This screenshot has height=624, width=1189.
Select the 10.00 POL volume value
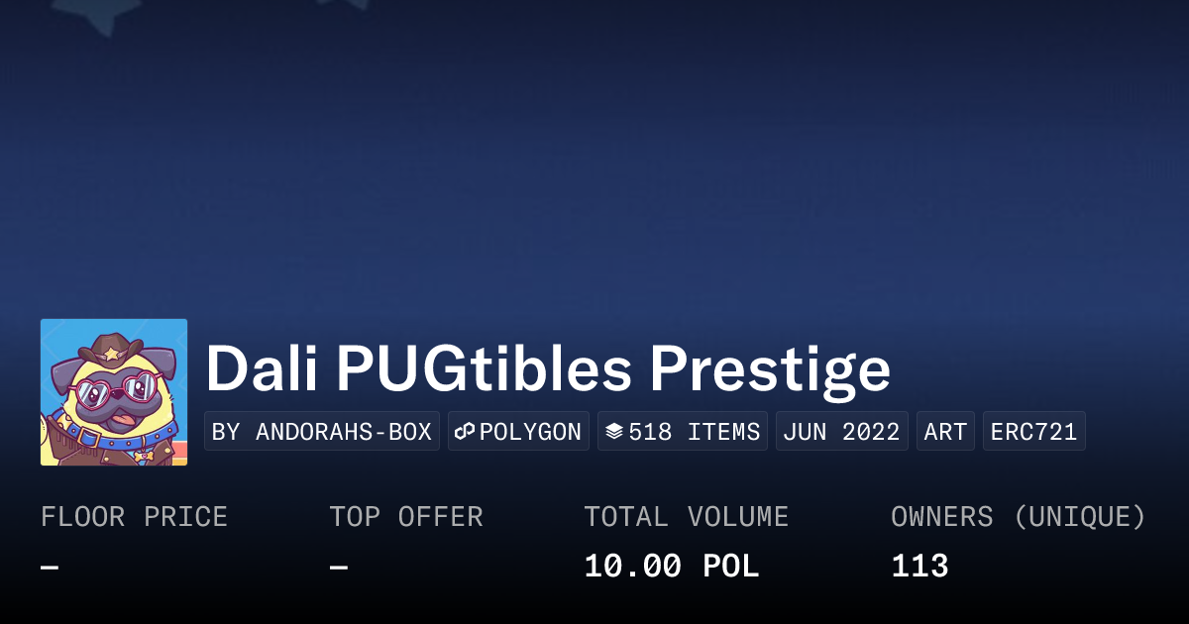pos(671,567)
